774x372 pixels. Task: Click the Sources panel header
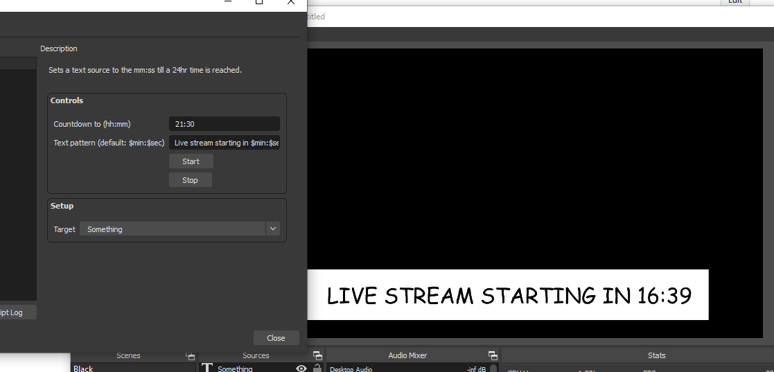pos(256,355)
